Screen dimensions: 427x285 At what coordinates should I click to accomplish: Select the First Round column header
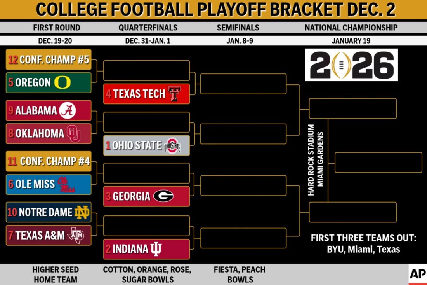pyautogui.click(x=57, y=28)
